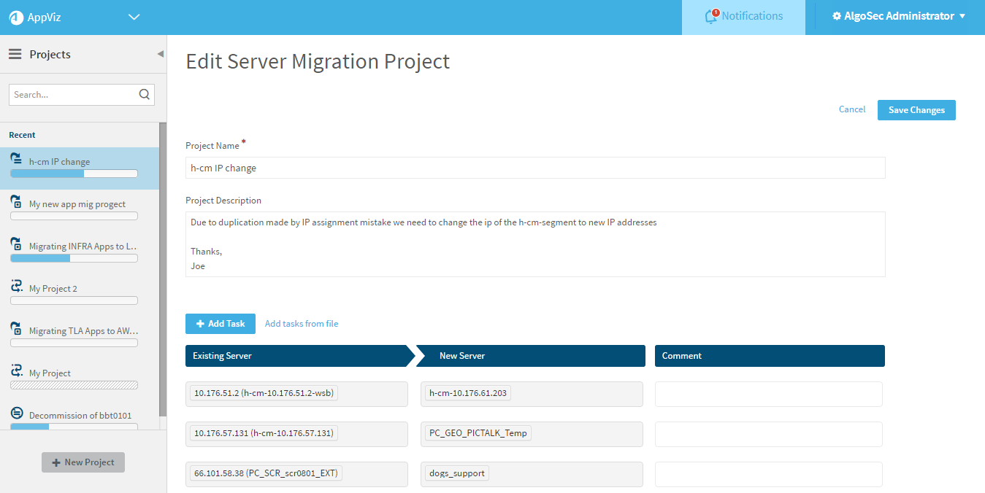Open the Add tasks from file link

[301, 324]
